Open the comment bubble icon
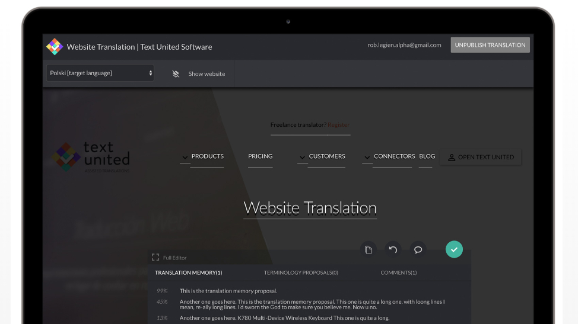Image resolution: width=578 pixels, height=324 pixels. coord(418,250)
